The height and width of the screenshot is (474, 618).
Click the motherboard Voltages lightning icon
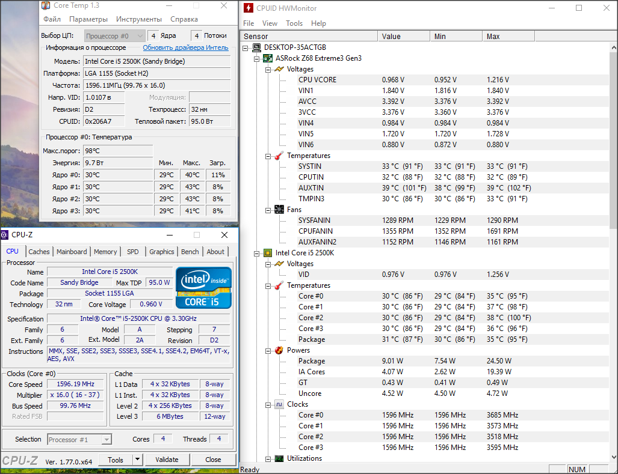click(279, 69)
